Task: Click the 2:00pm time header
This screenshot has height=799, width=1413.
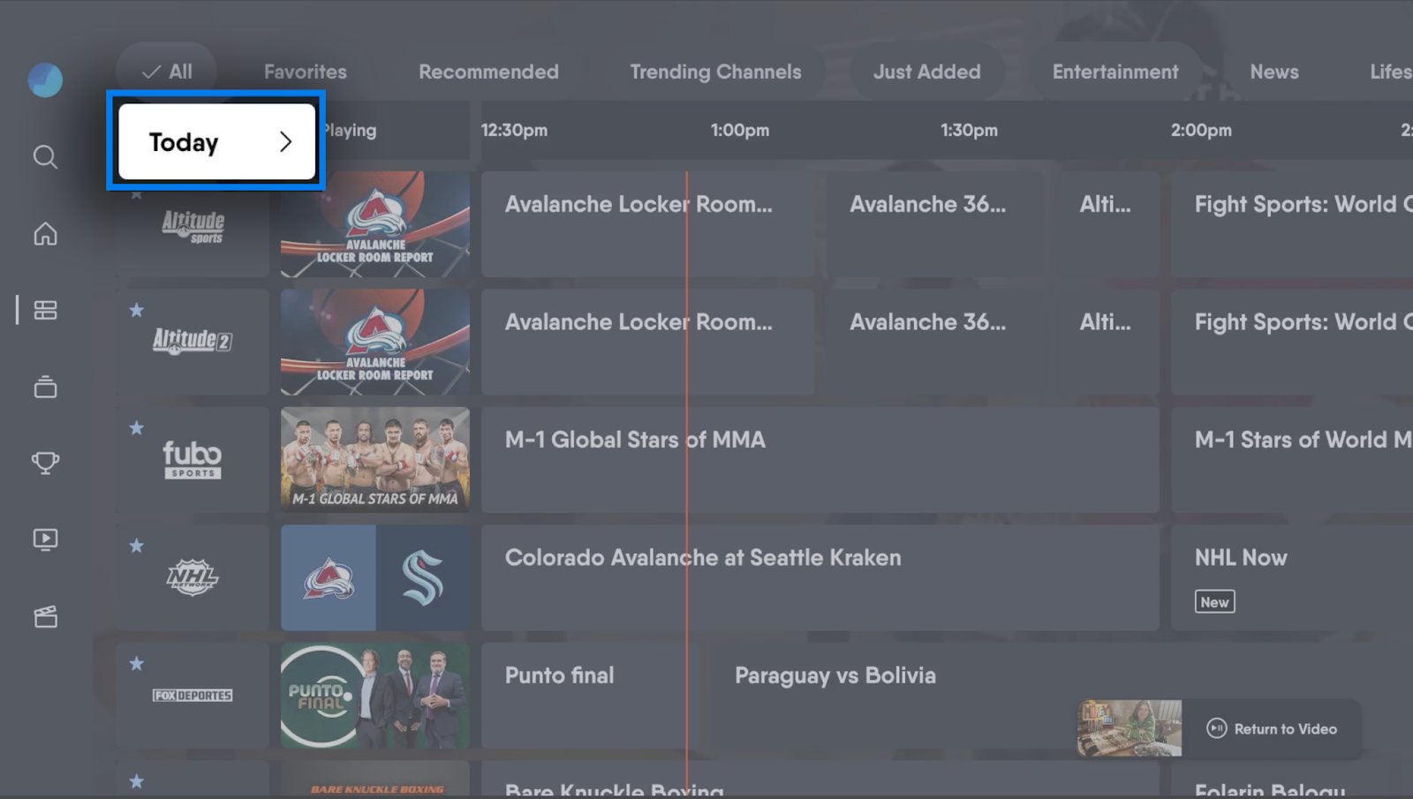Action: (x=1201, y=130)
